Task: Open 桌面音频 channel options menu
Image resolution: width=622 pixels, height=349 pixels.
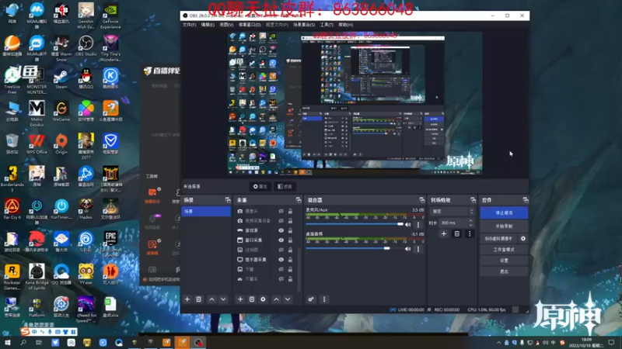Action: pyautogui.click(x=418, y=249)
